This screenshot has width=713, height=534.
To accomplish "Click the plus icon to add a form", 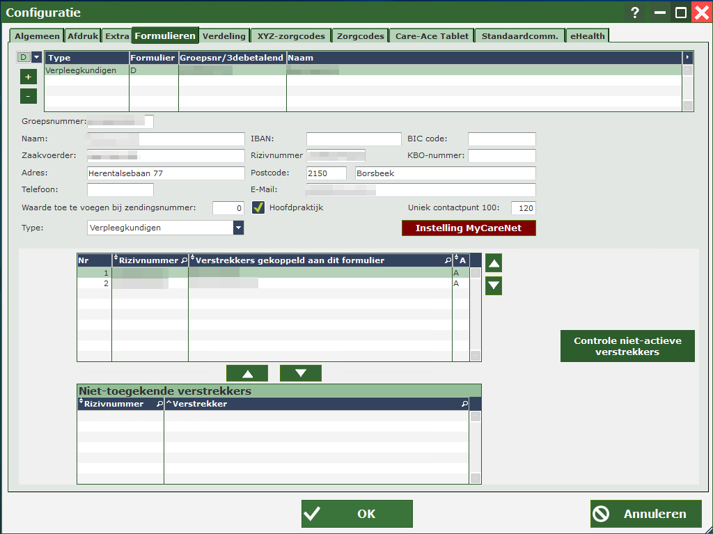I will (28, 77).
